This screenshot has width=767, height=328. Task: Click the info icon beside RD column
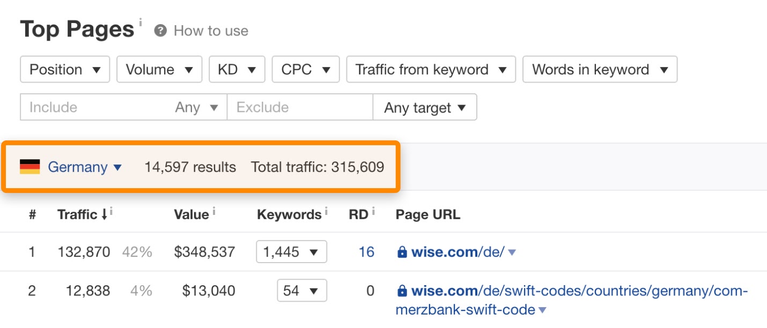[x=373, y=212]
